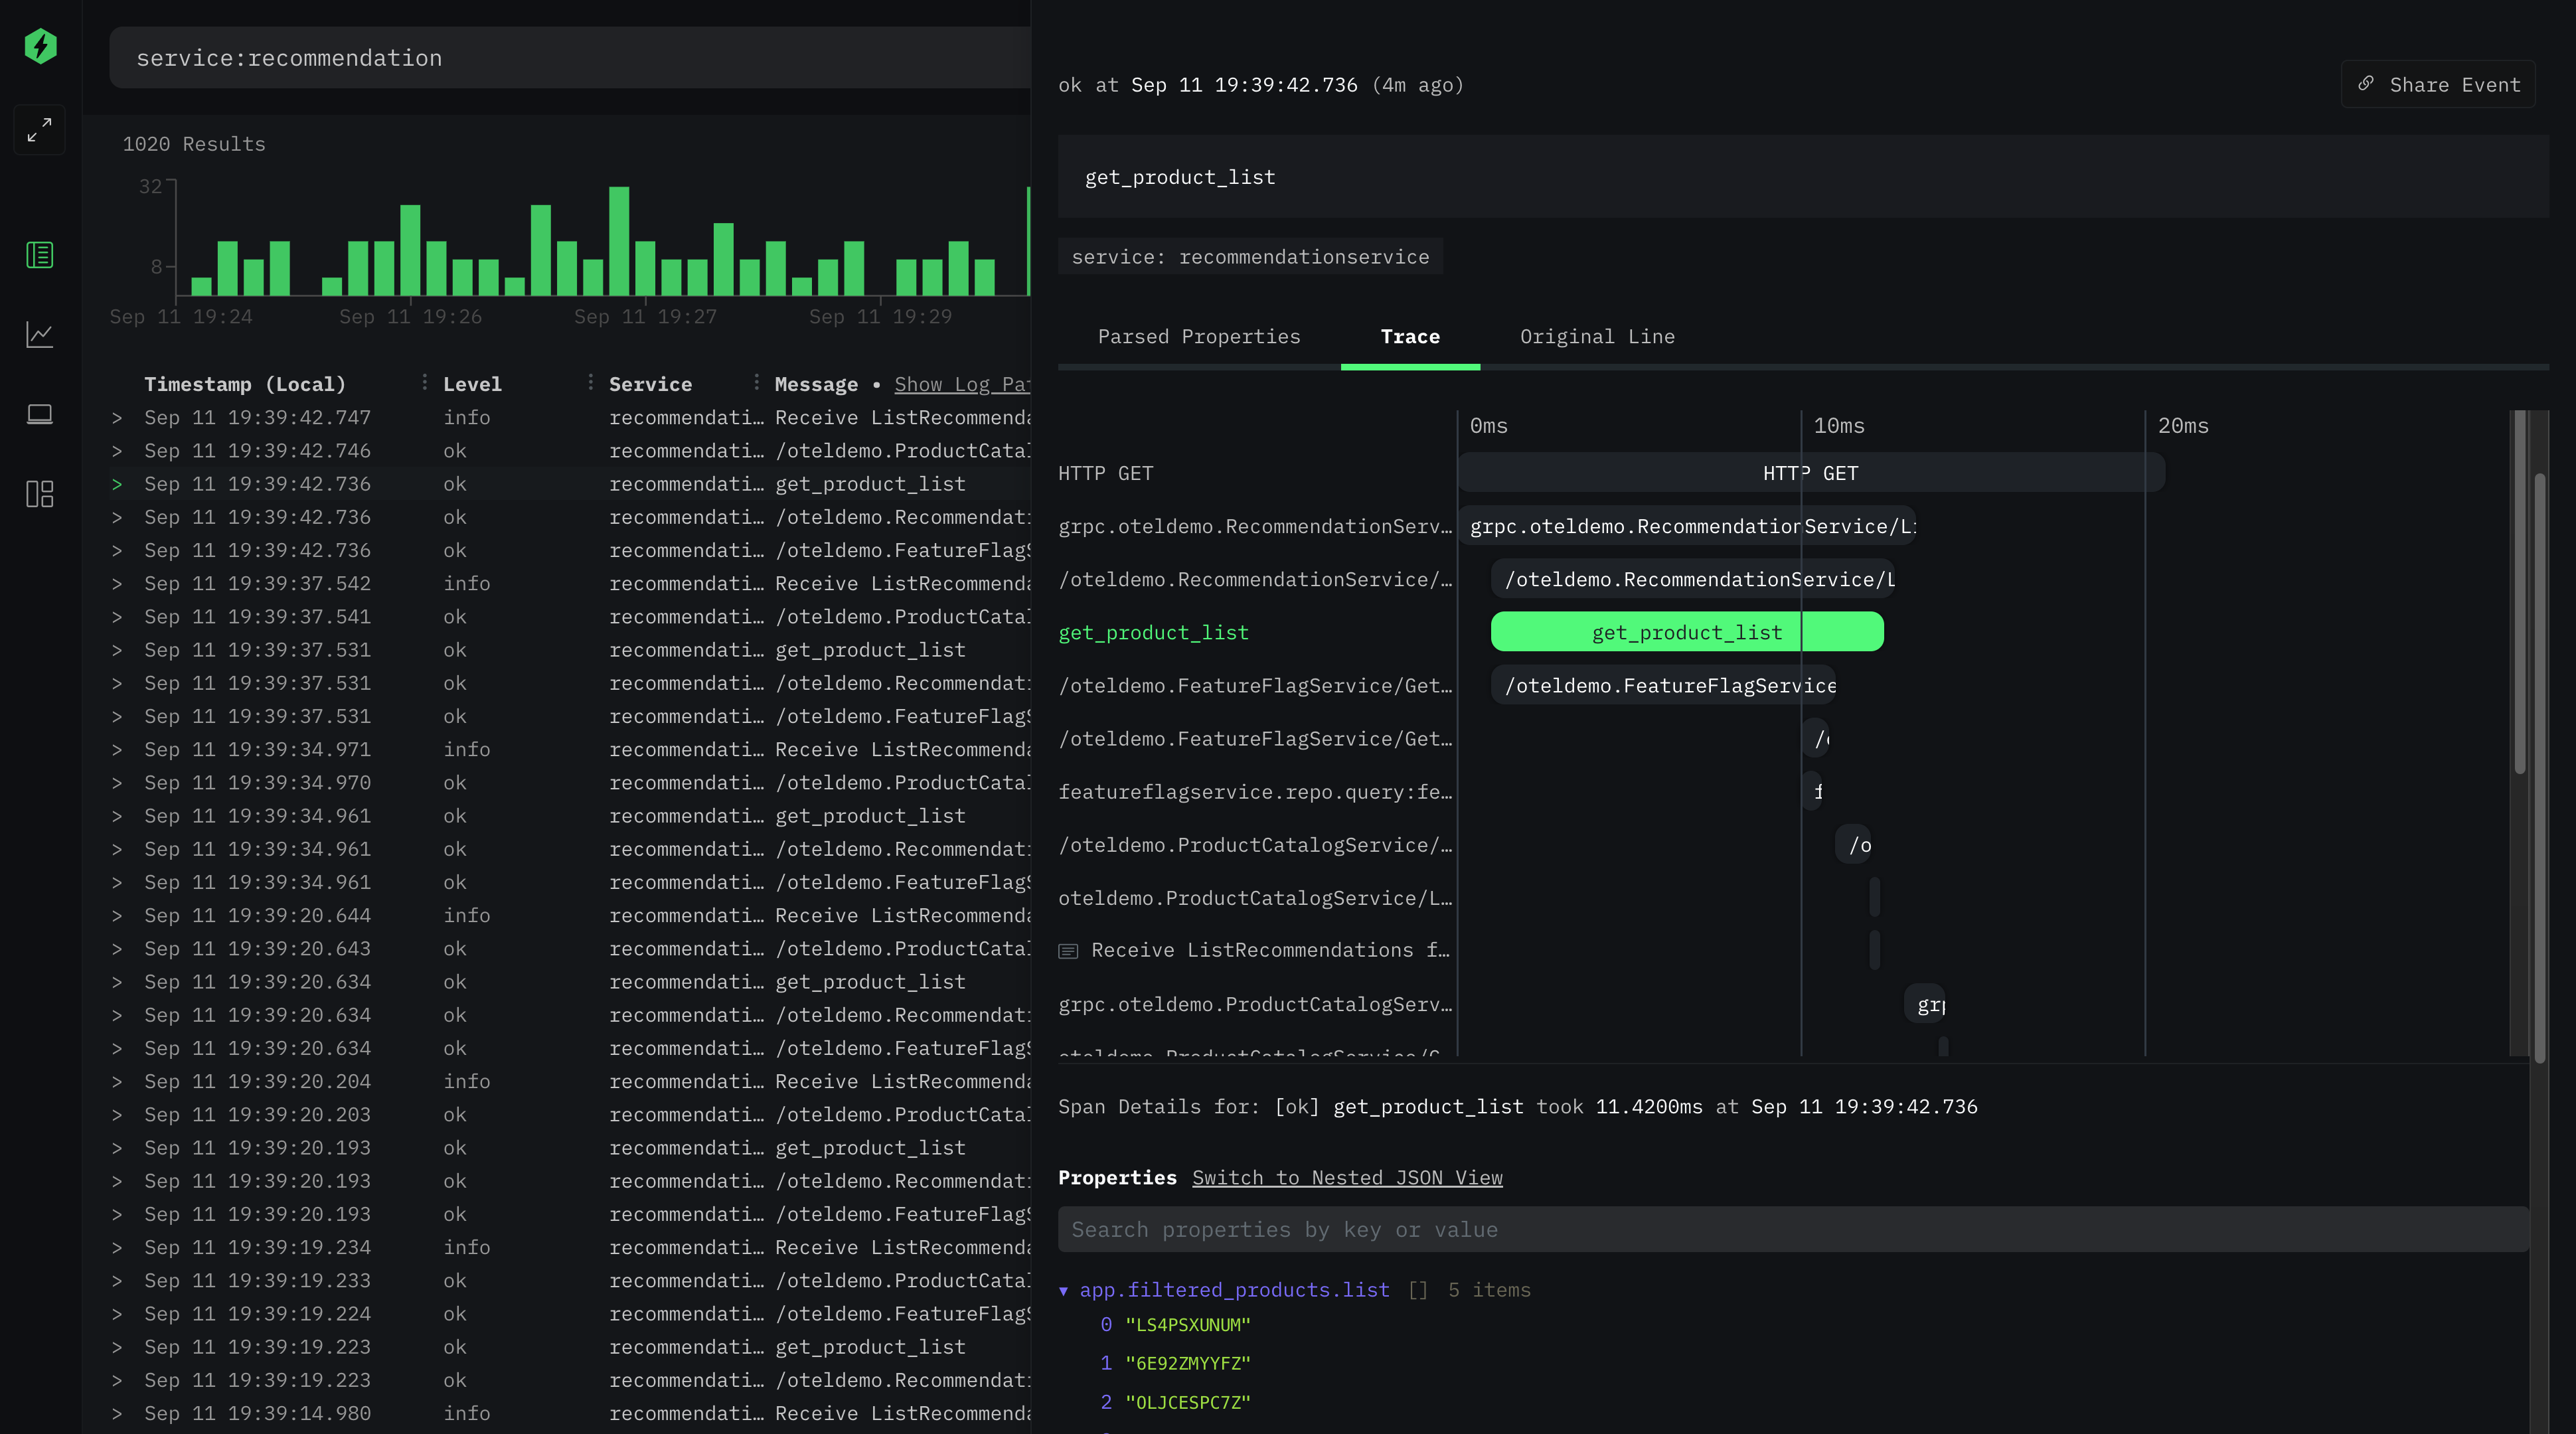Switch to Original Line tab

[x=1597, y=337]
